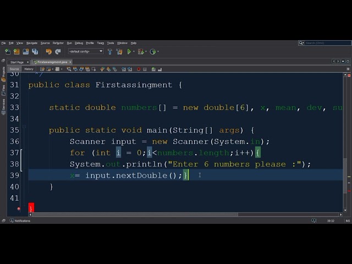The height and width of the screenshot is (264, 352).
Task: Click Notifications in status bar
Action: point(20,221)
